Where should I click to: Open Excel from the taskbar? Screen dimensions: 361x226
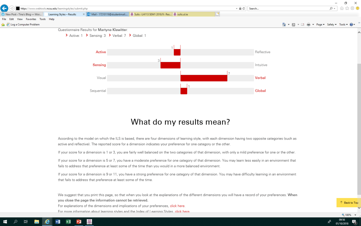[x=68, y=222]
